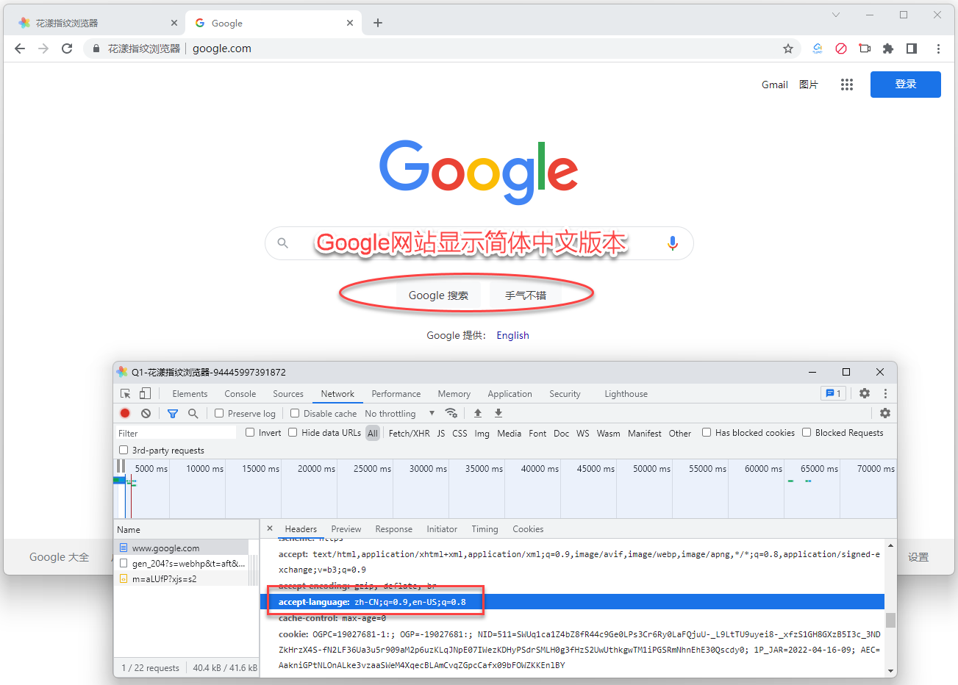Screen dimensions: 958x685
Task: Open the tab search chevron in title bar
Action: 836,15
